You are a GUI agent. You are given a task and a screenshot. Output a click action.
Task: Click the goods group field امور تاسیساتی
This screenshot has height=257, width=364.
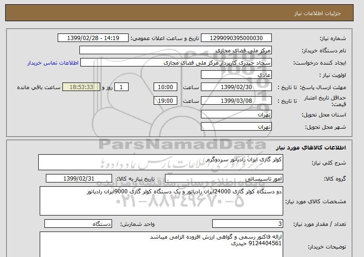(224, 179)
